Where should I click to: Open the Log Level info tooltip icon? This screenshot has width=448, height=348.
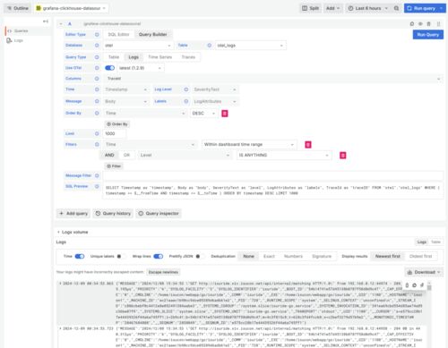[186, 89]
